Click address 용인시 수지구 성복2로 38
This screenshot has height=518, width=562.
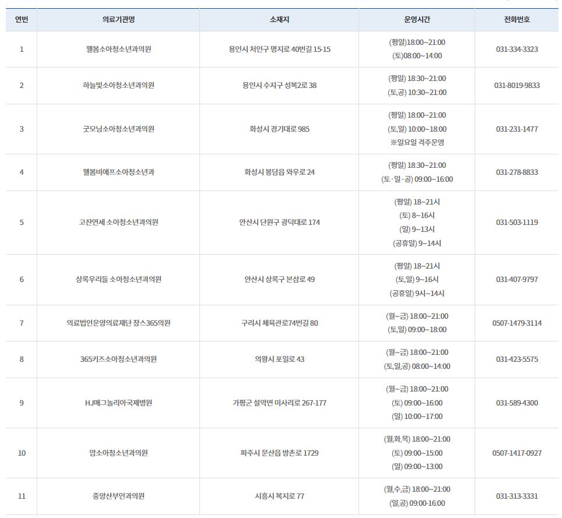pos(279,85)
